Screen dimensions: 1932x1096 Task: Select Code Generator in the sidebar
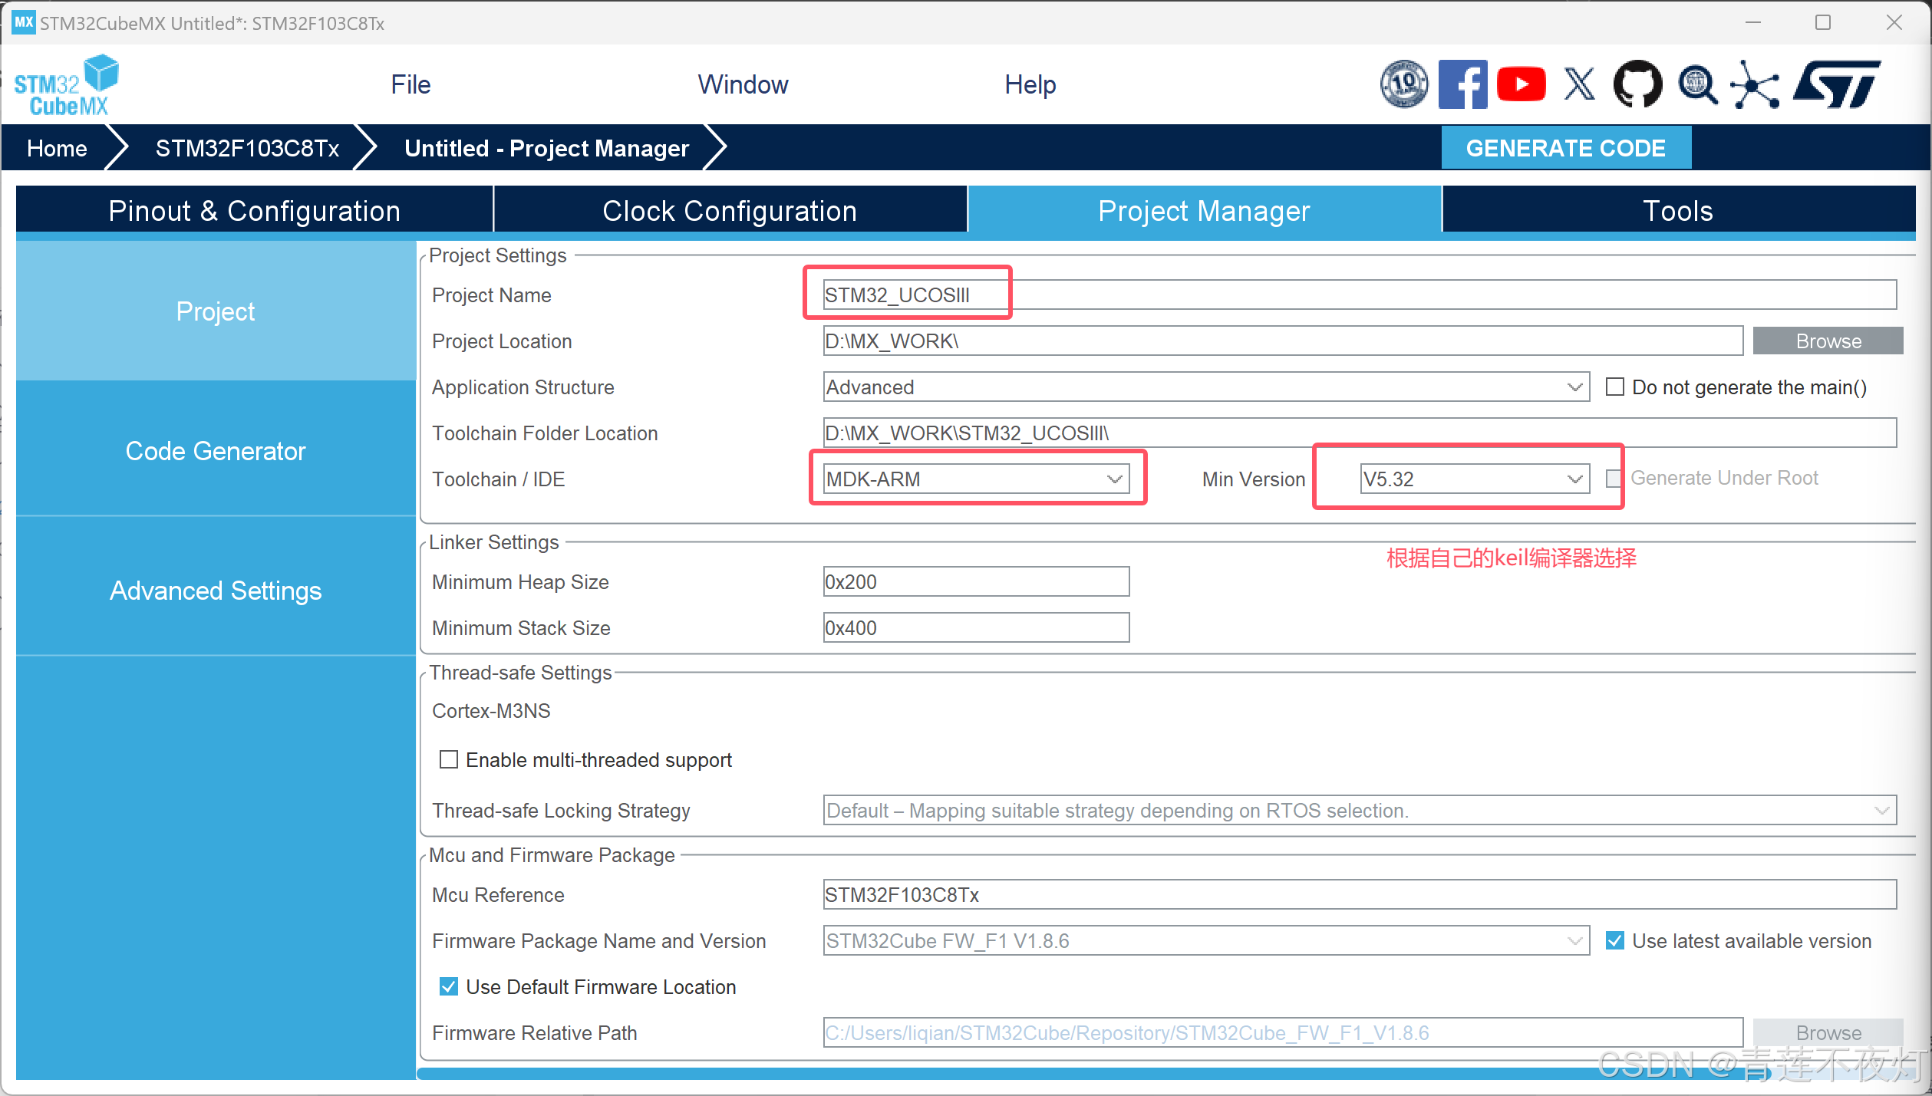[216, 451]
